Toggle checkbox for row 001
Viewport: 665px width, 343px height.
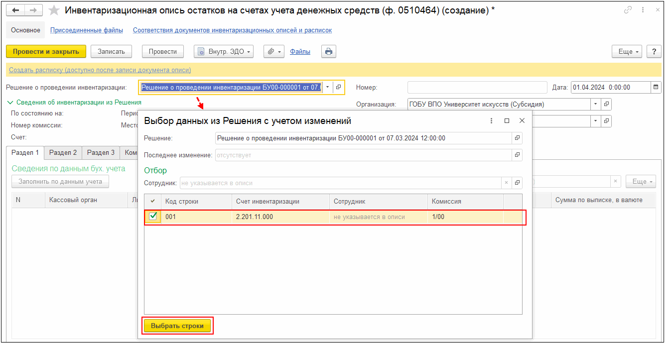(153, 217)
